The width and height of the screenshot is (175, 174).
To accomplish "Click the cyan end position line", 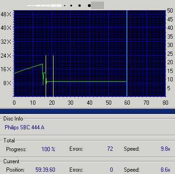I will pyautogui.click(x=127, y=54).
